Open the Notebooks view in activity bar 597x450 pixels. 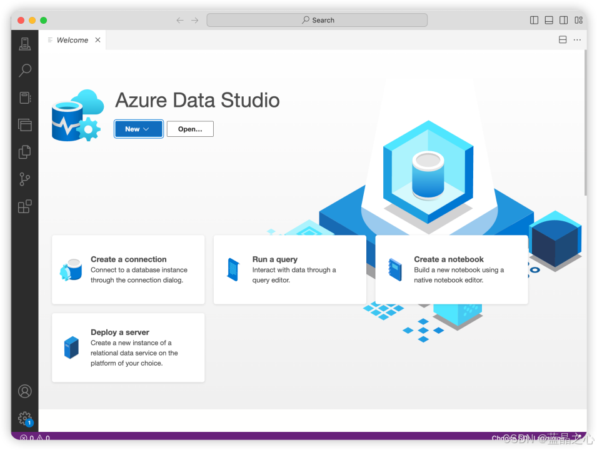[25, 98]
